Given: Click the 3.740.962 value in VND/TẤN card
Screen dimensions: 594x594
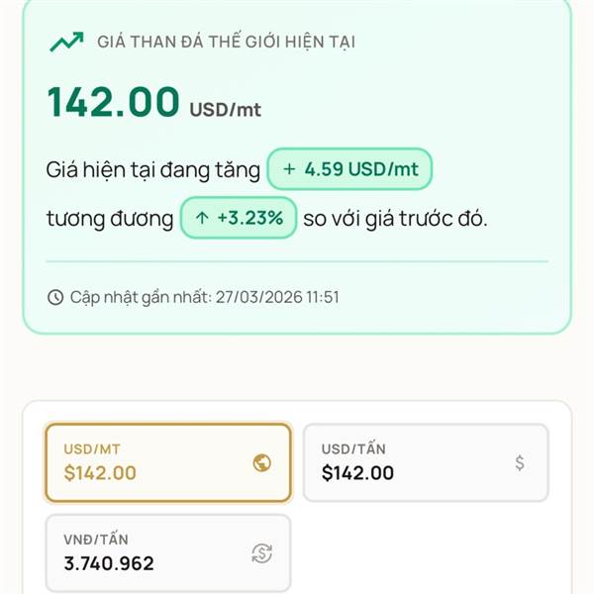Looking at the screenshot, I should pos(109,564).
